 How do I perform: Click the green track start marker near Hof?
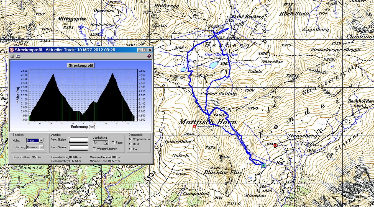click(x=263, y=165)
